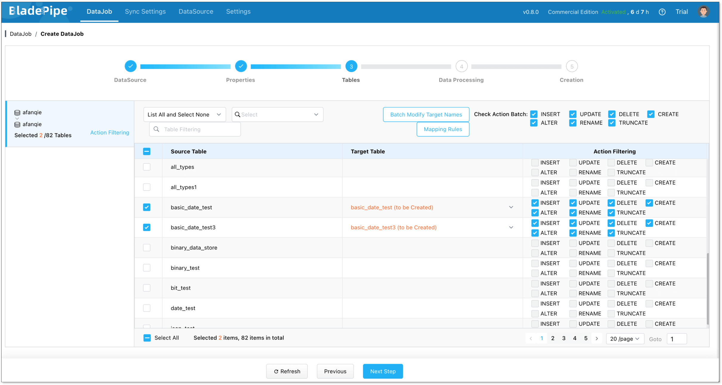
Task: Click the BladePipe logo
Action: click(38, 11)
